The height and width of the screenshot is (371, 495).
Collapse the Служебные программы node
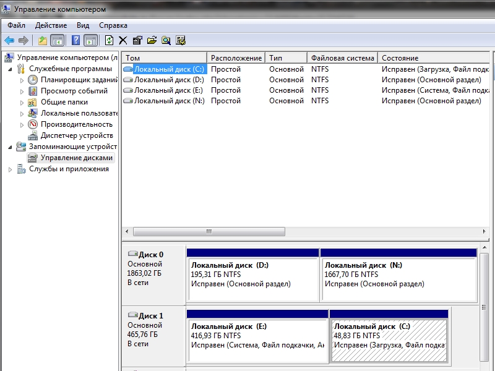point(10,69)
